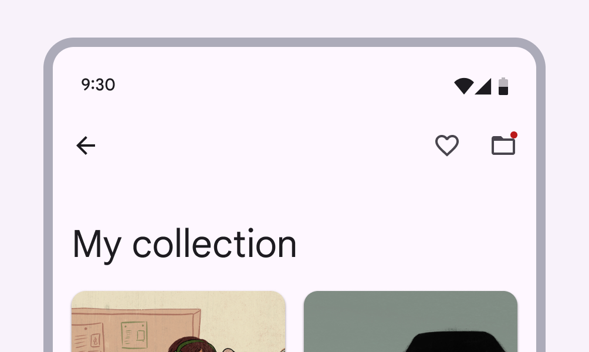
Task: Tap the Wi-Fi status icon
Action: click(464, 86)
